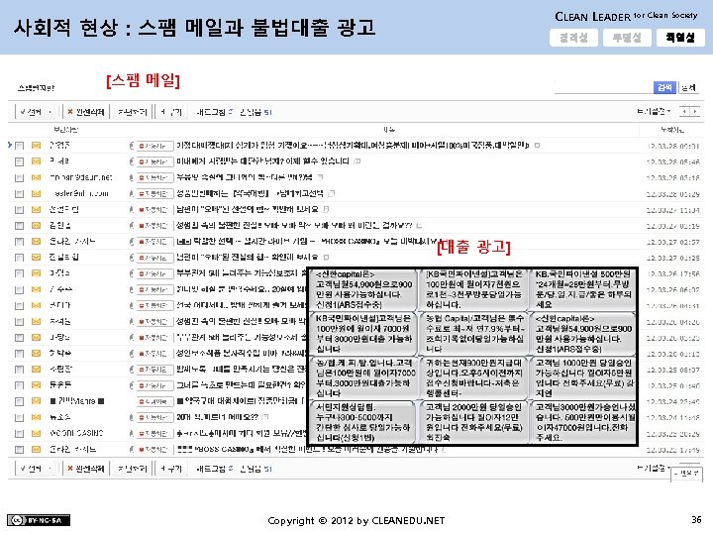
Task: Click new-window icon after '20대' subject
Action: tap(265, 417)
